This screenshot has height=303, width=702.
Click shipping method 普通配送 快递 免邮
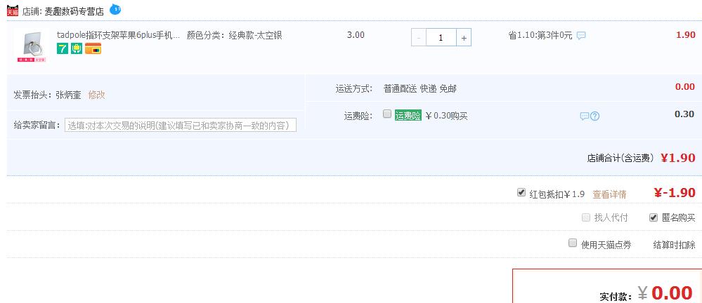[420, 89]
